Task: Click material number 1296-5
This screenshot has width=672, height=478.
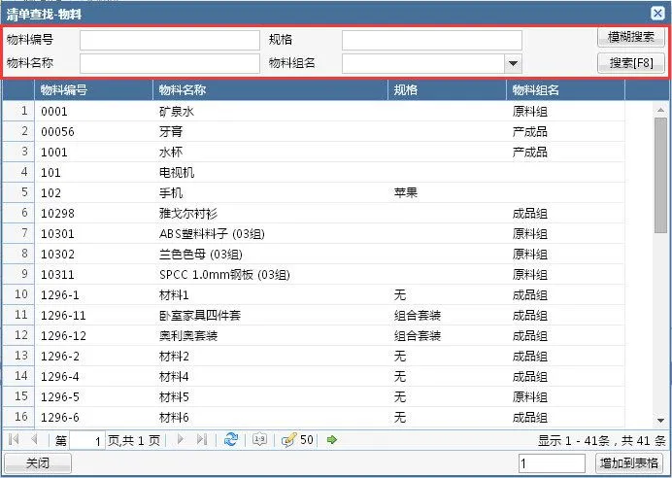Action: coord(60,397)
